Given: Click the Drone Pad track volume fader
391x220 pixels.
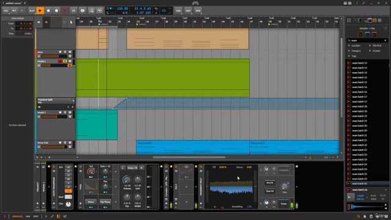Looking at the screenshot, I should point(54,147).
